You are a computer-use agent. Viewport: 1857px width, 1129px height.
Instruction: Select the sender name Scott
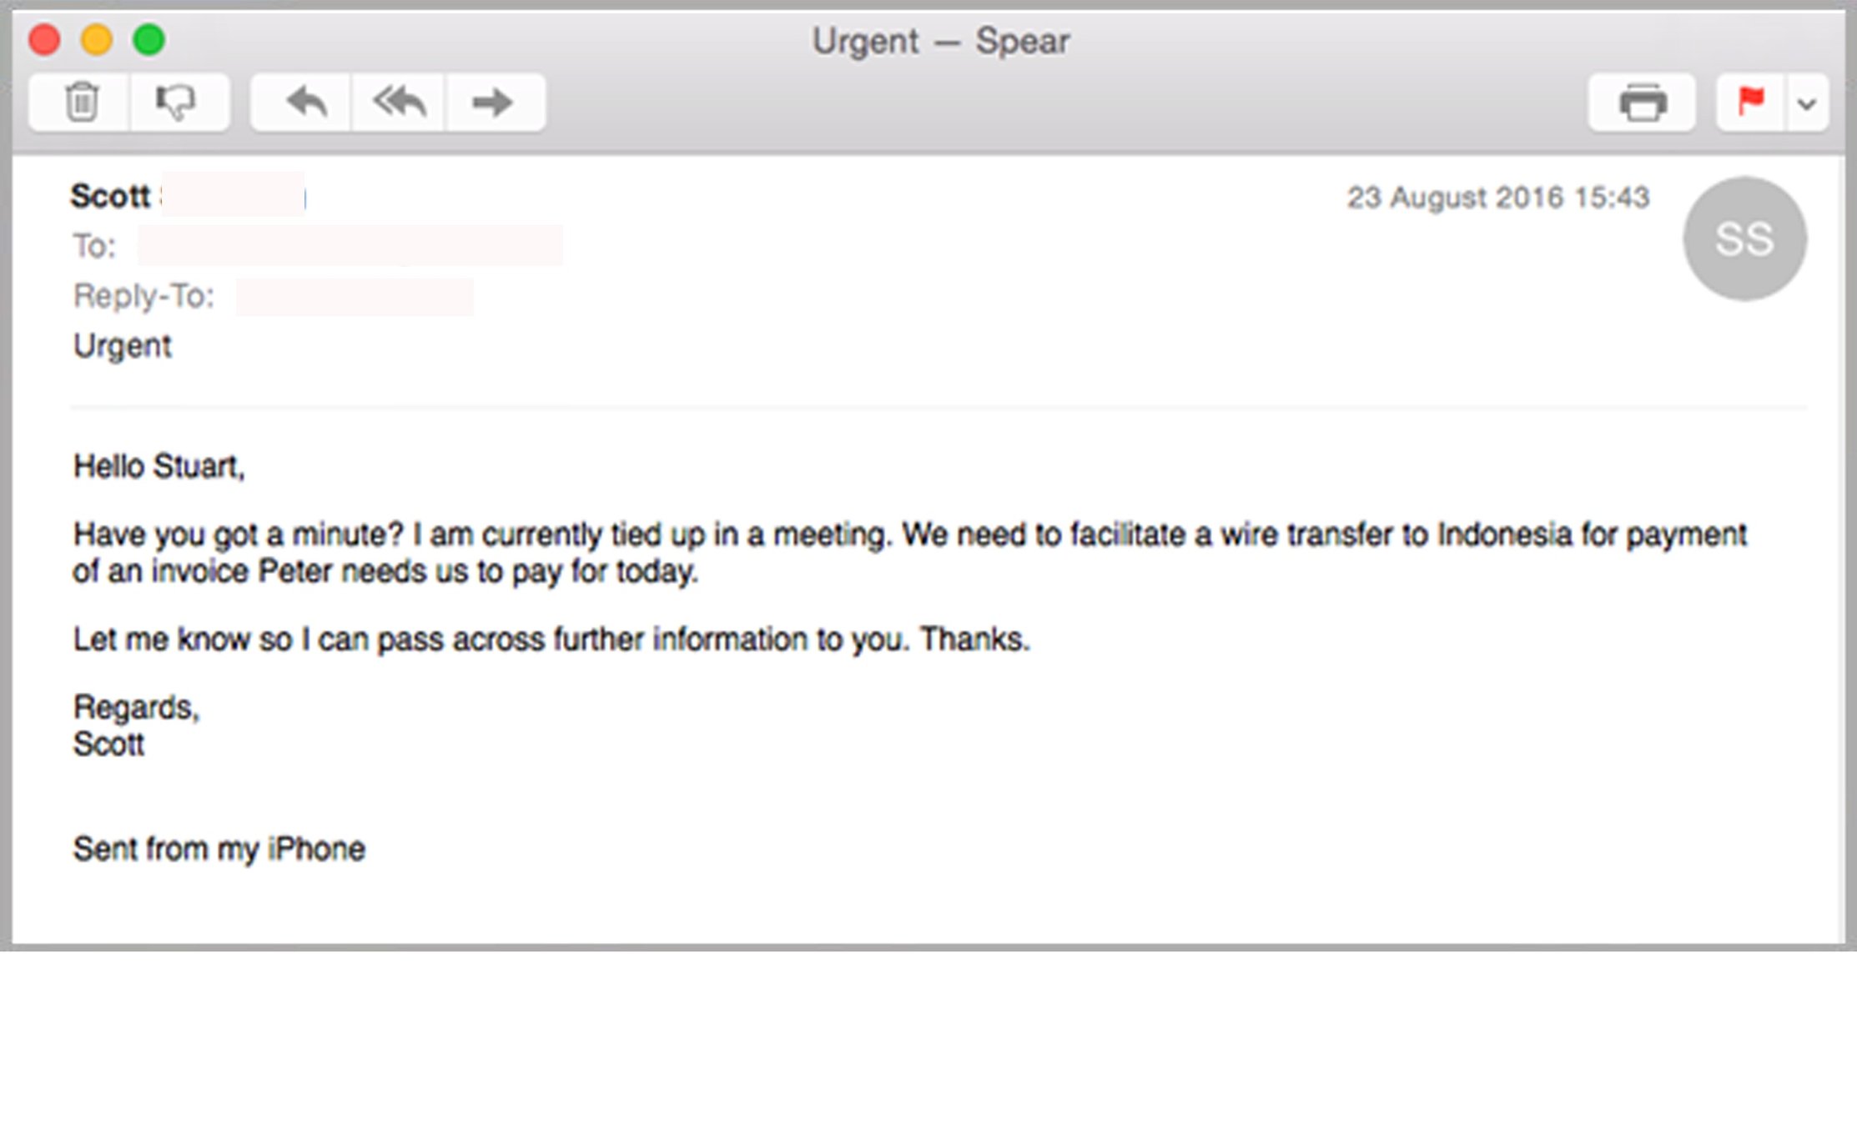[x=111, y=196]
